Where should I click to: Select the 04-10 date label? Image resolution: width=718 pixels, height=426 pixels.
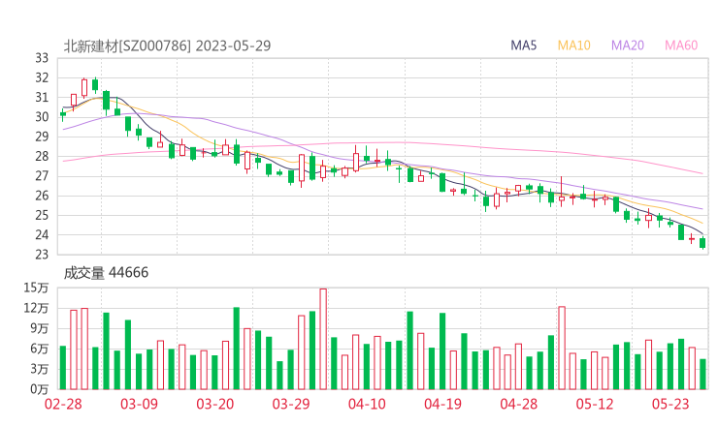click(x=367, y=404)
